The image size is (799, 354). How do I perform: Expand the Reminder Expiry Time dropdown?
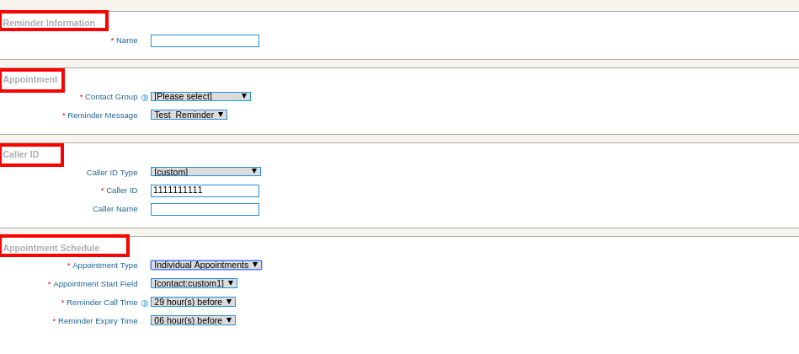pyautogui.click(x=193, y=320)
